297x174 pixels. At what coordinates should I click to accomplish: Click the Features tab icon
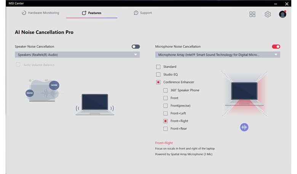[84, 13]
